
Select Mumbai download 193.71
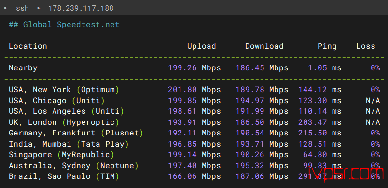(x=250, y=144)
